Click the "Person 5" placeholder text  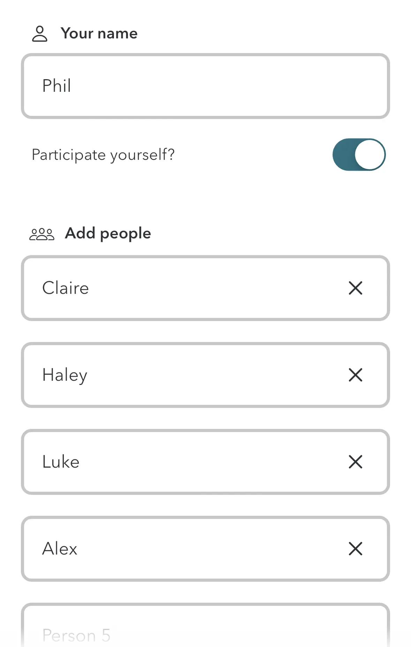point(76,635)
